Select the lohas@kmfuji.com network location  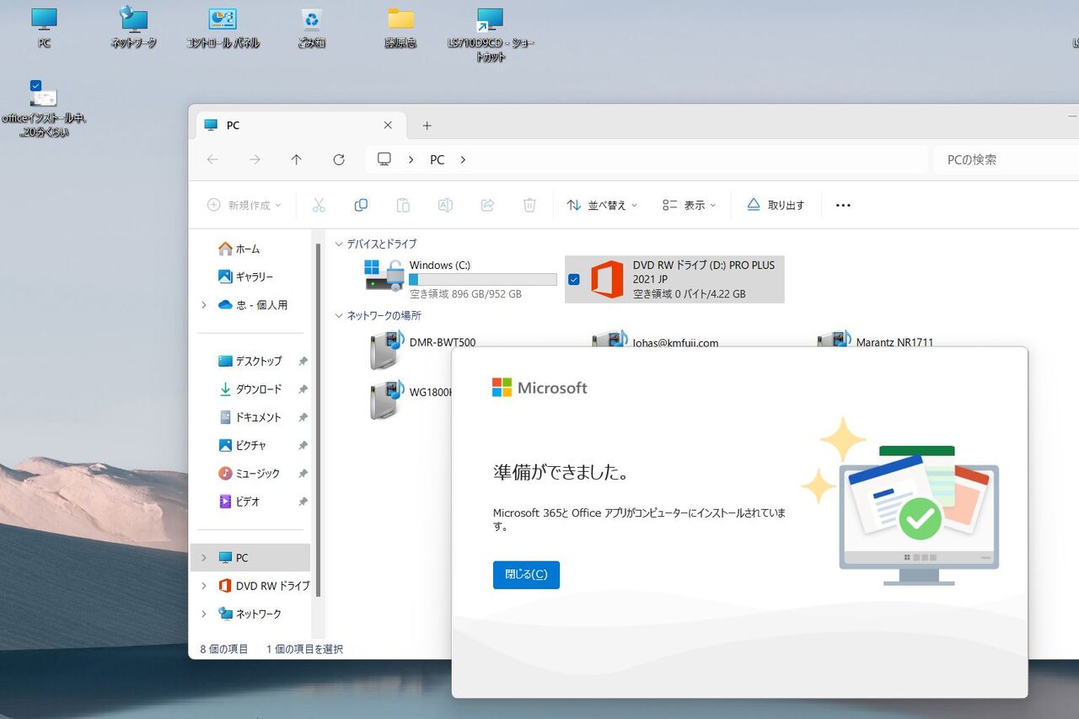(654, 341)
